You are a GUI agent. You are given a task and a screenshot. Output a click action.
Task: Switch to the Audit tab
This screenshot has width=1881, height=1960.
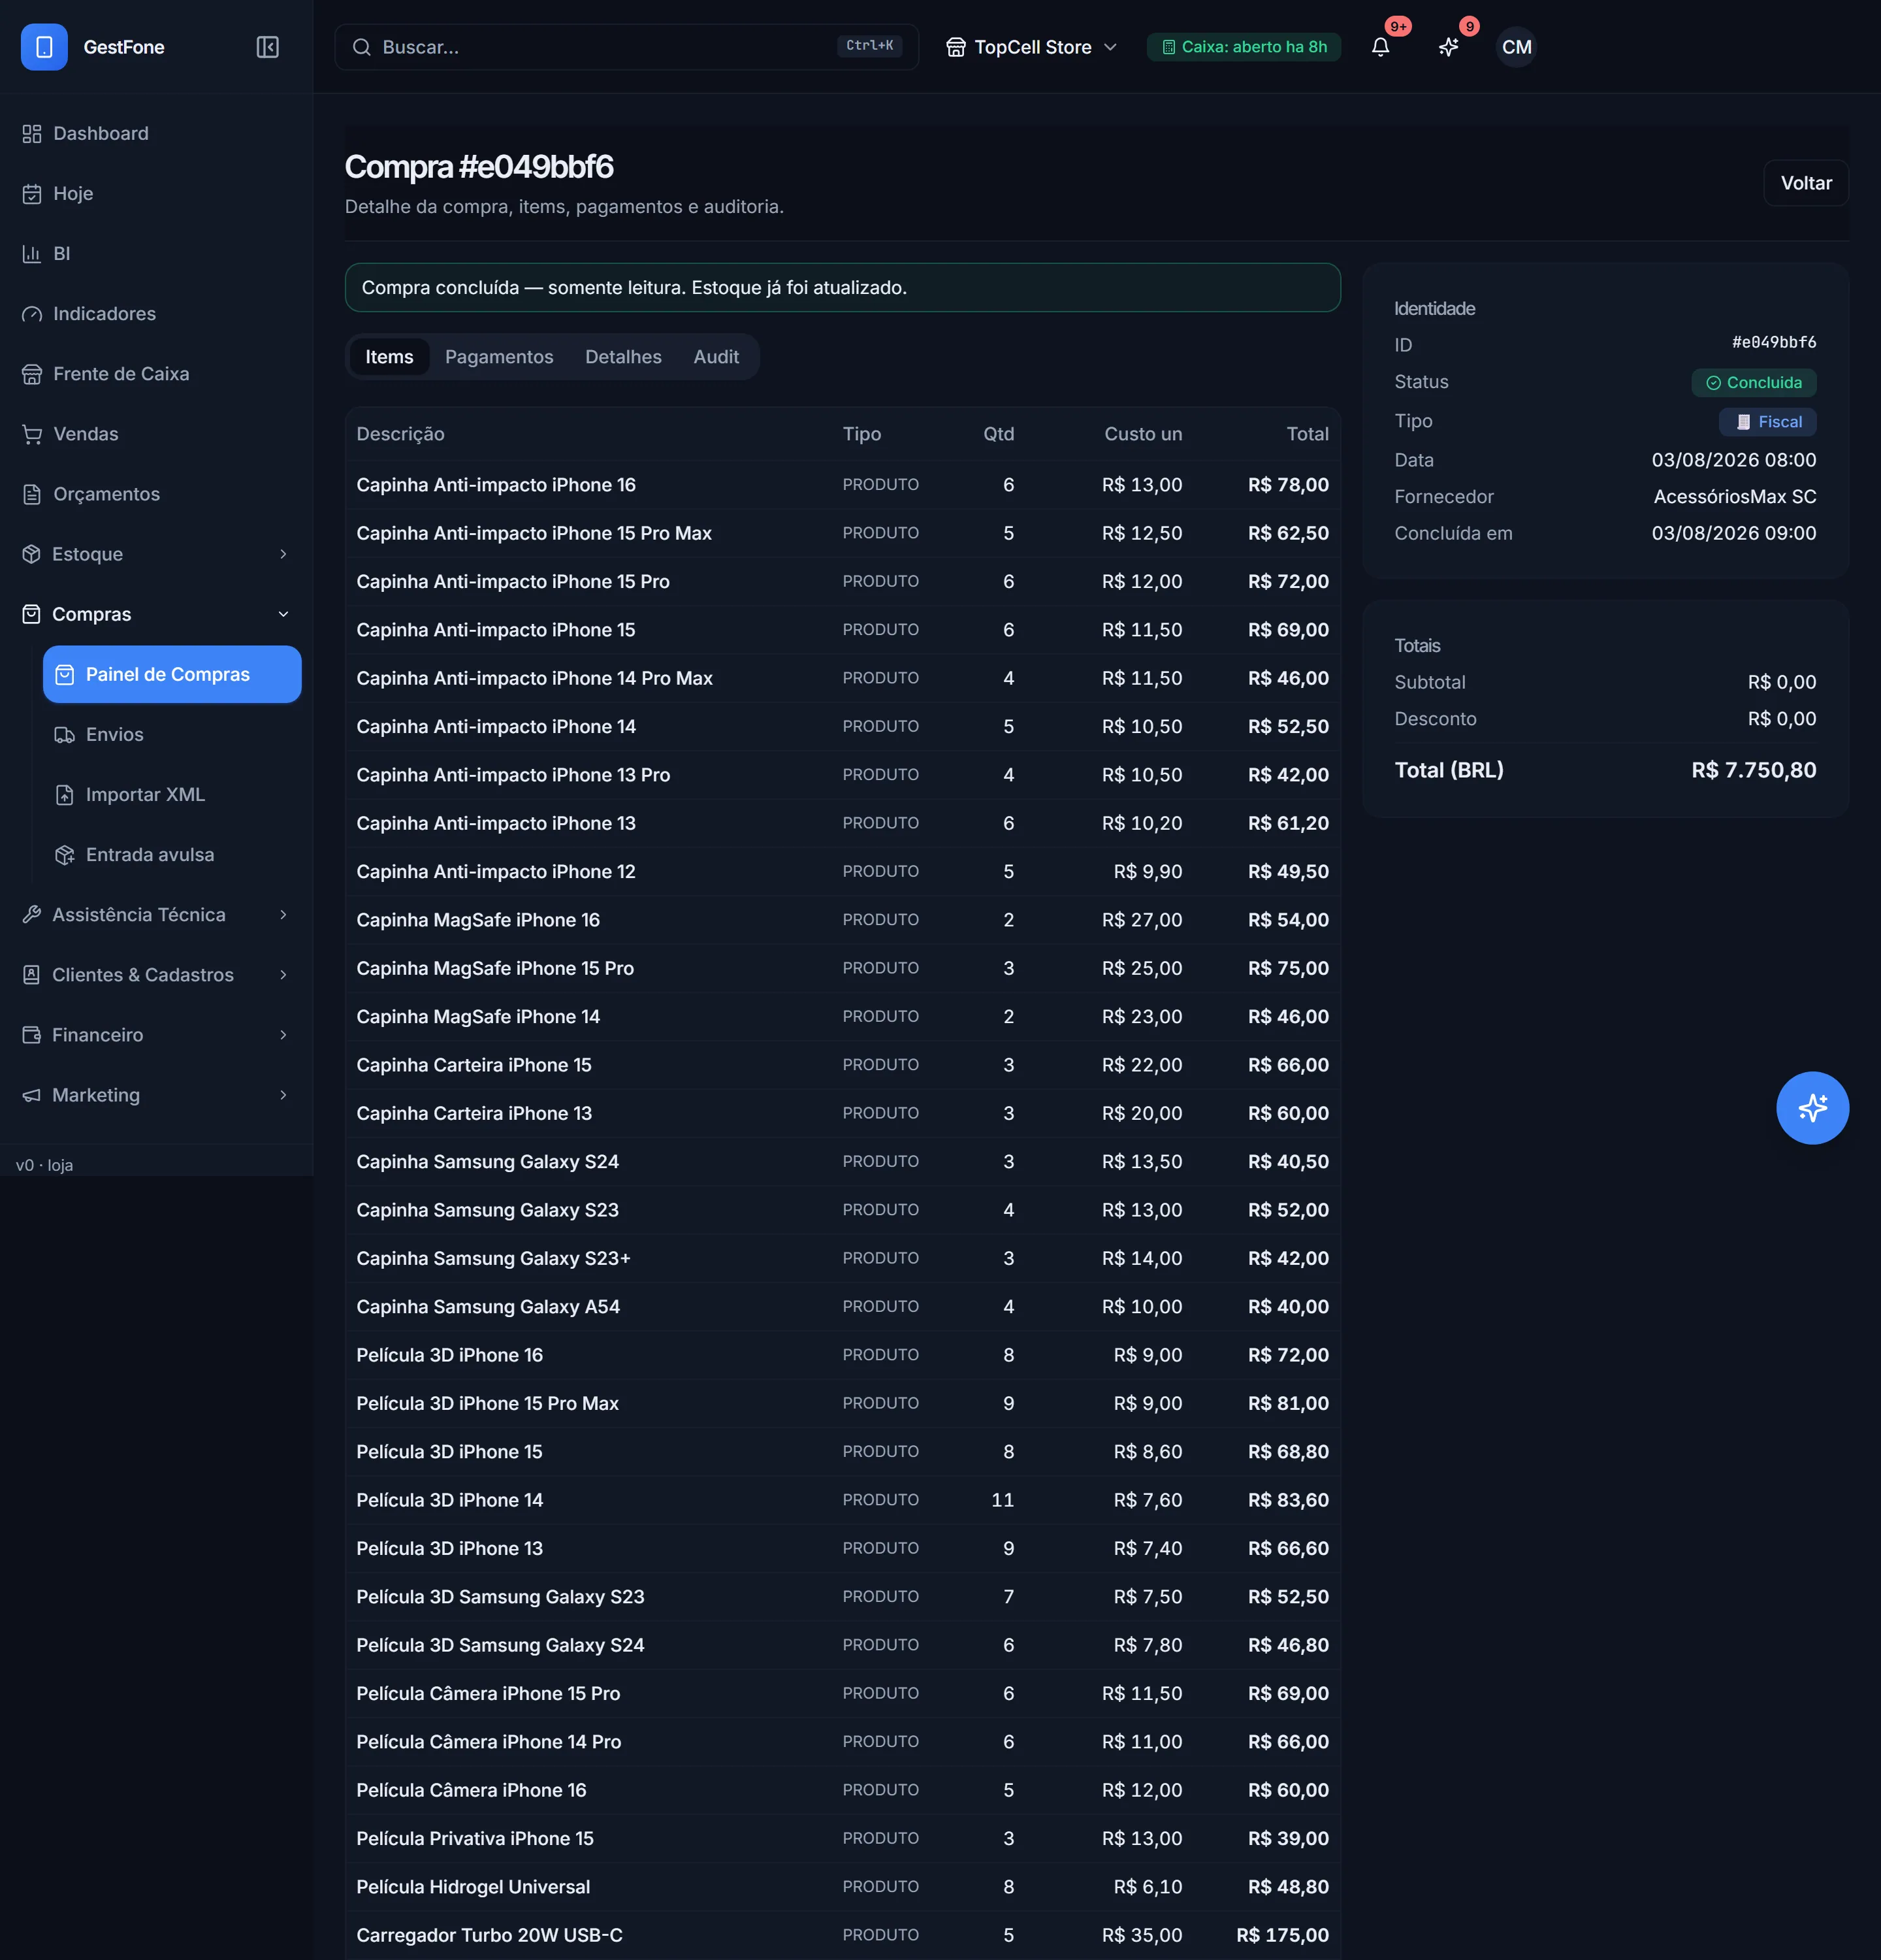click(x=716, y=357)
